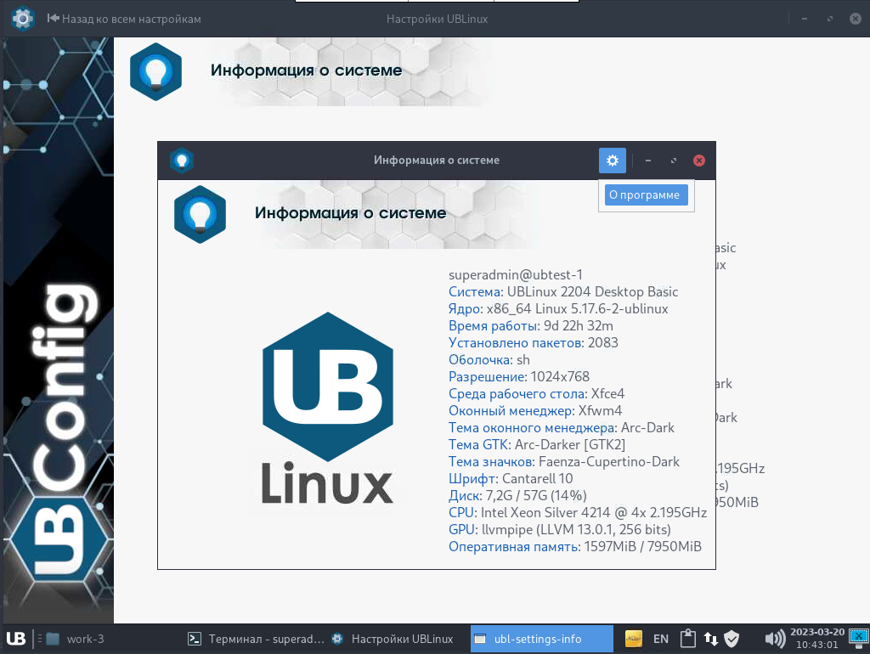This screenshot has width=870, height=654.
Task: Click the clock showing 2023-03-20
Action: coord(817,639)
